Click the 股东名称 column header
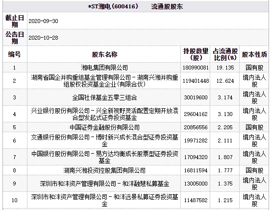The image size is (271, 210). point(104,54)
